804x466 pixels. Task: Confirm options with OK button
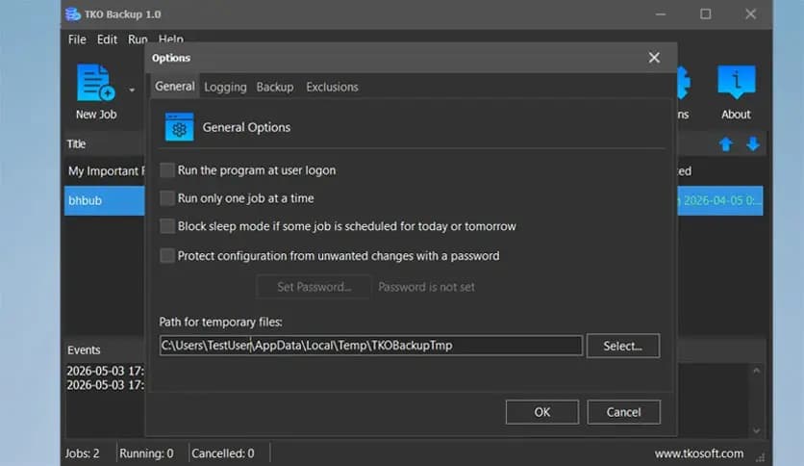point(542,412)
